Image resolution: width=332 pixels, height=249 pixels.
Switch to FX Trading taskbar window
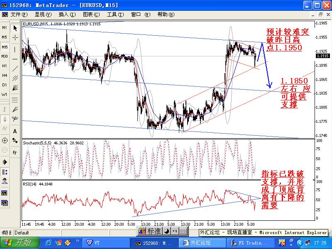pyautogui.click(x=250, y=243)
